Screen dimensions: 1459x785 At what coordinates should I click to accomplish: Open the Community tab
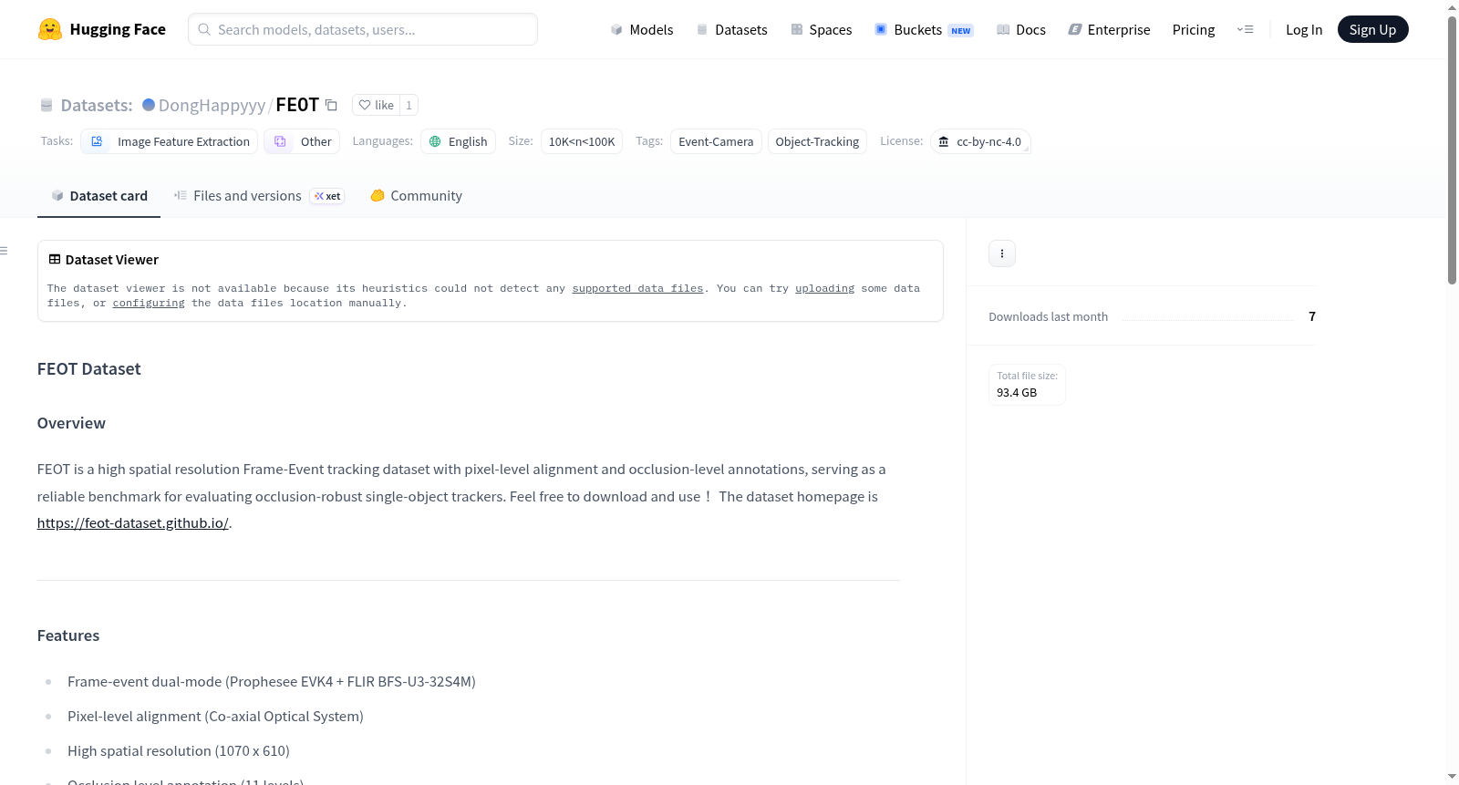pyautogui.click(x=416, y=196)
